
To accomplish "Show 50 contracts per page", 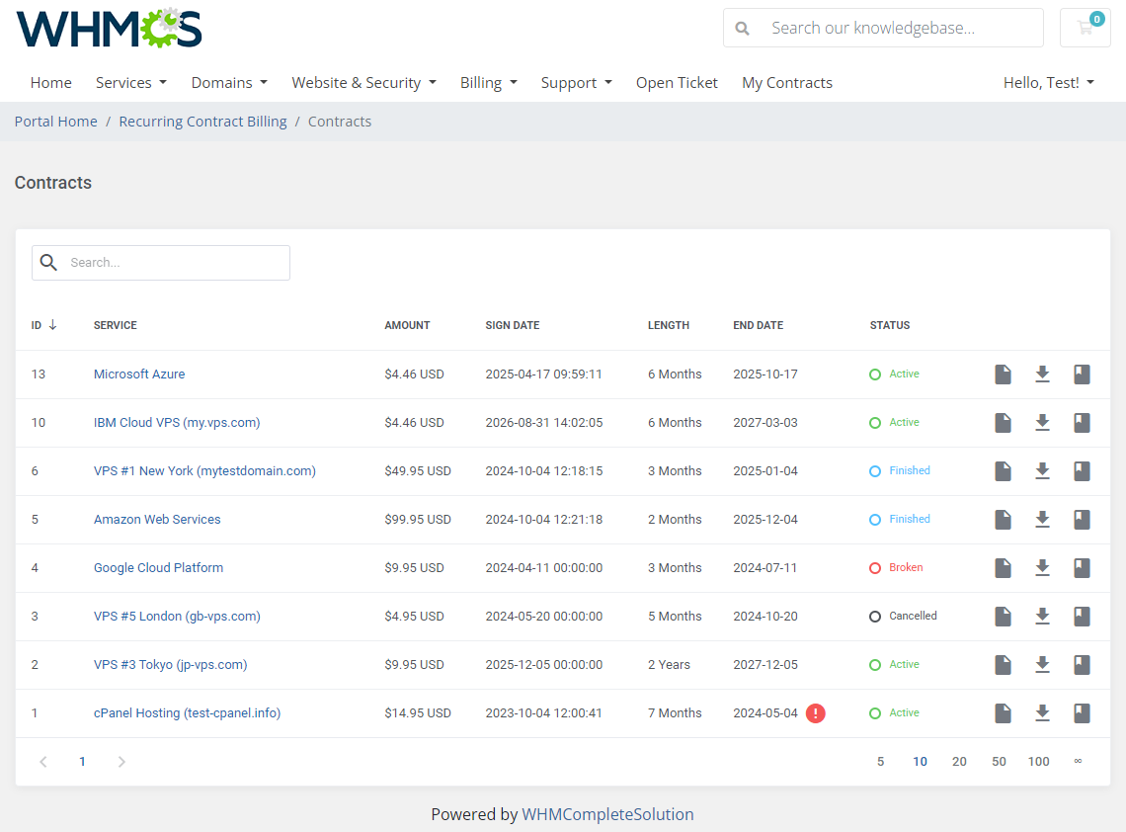I will click(x=999, y=761).
